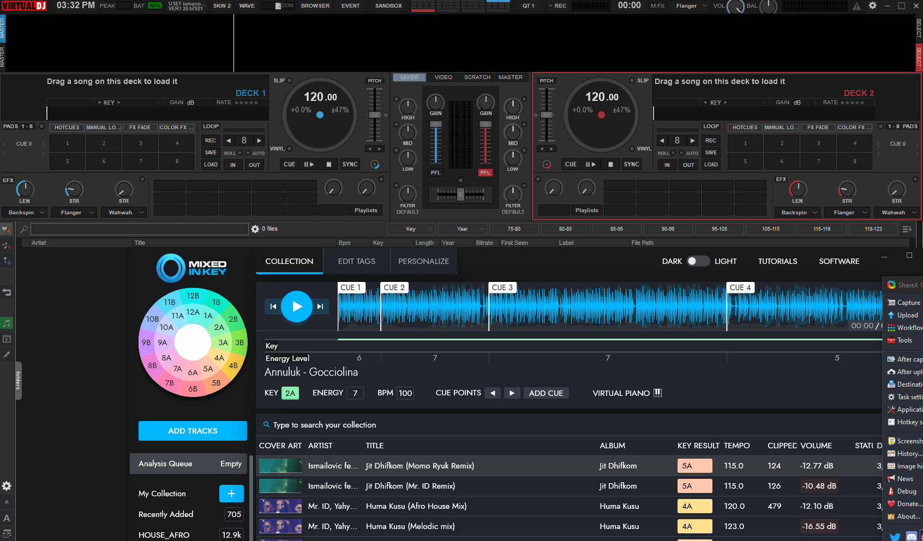This screenshot has height=541, width=923.
Task: Click Upload in the ShareX menu
Action: [x=903, y=315]
